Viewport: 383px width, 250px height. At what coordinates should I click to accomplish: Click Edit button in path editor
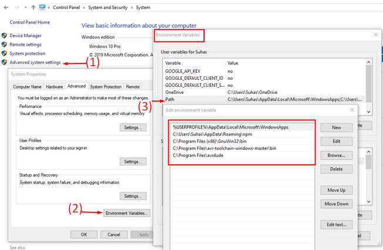point(336,141)
